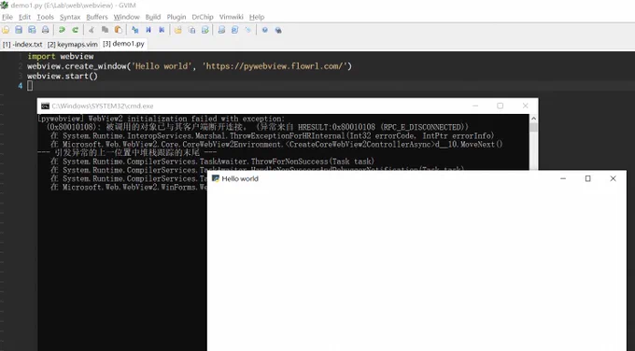Click the cmd.exe window title bar icon
The height and width of the screenshot is (351, 635).
46,106
